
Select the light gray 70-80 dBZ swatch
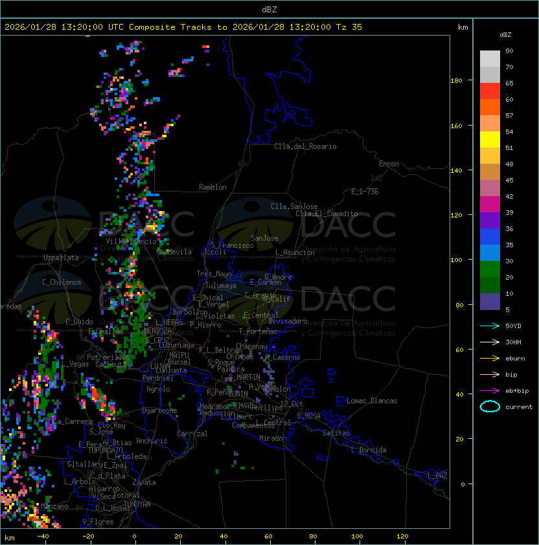(x=490, y=58)
